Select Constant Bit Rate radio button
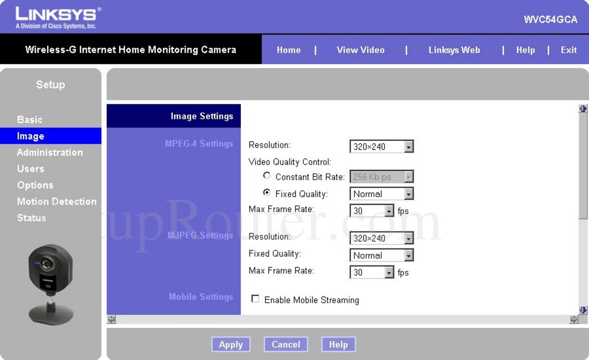Viewport: 589px width, 360px height. pos(267,176)
